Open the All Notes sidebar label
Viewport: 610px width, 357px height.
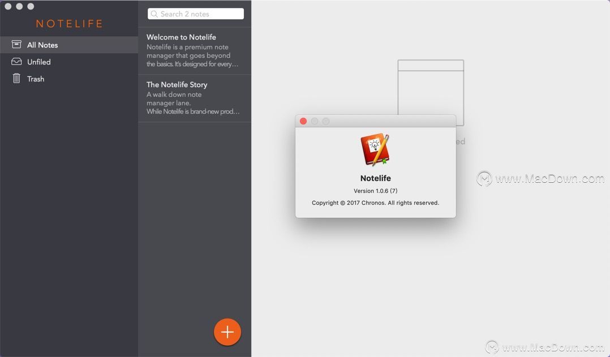42,45
